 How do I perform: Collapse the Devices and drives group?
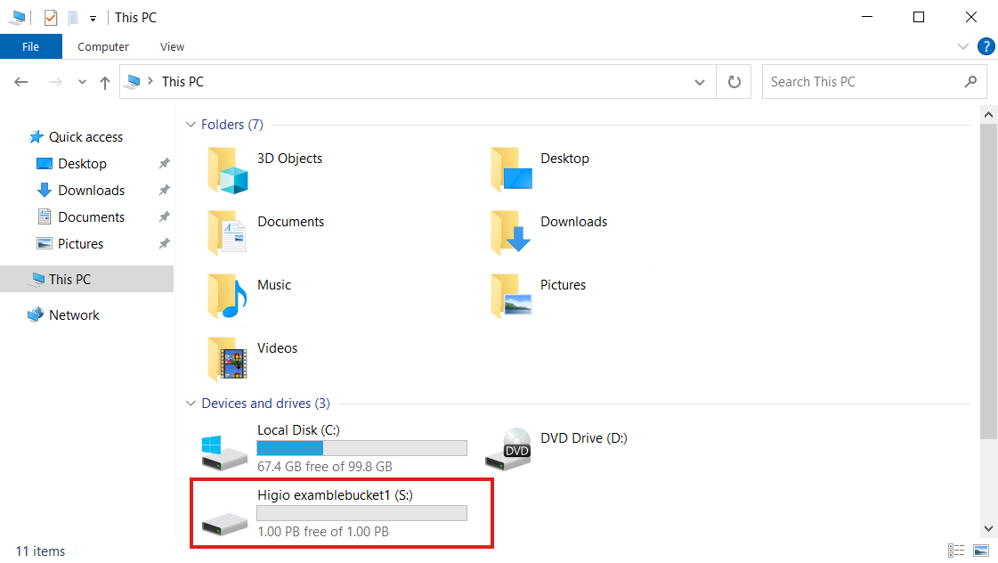(191, 404)
